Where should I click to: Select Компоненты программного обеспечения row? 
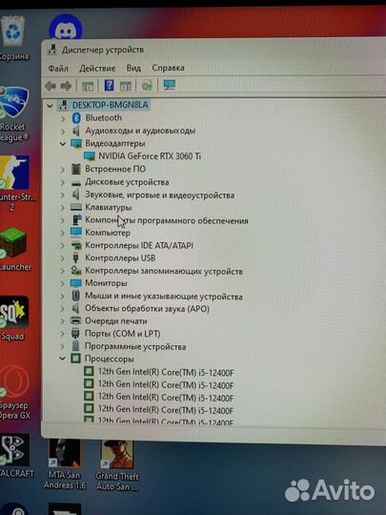coord(167,220)
